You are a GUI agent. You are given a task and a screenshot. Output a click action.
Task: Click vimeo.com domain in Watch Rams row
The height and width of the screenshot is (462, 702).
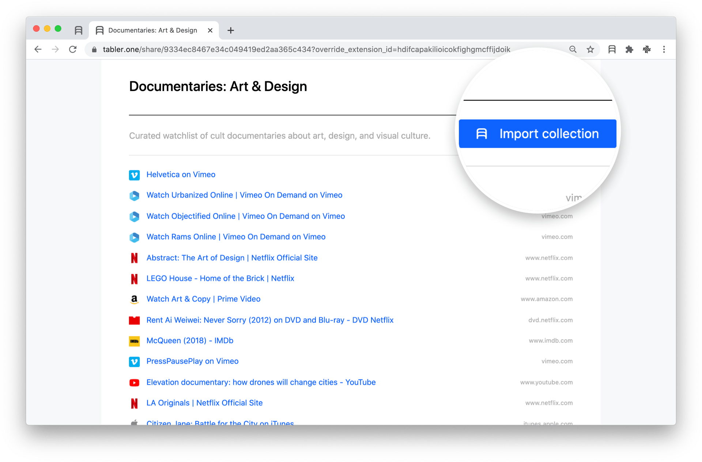(x=557, y=237)
